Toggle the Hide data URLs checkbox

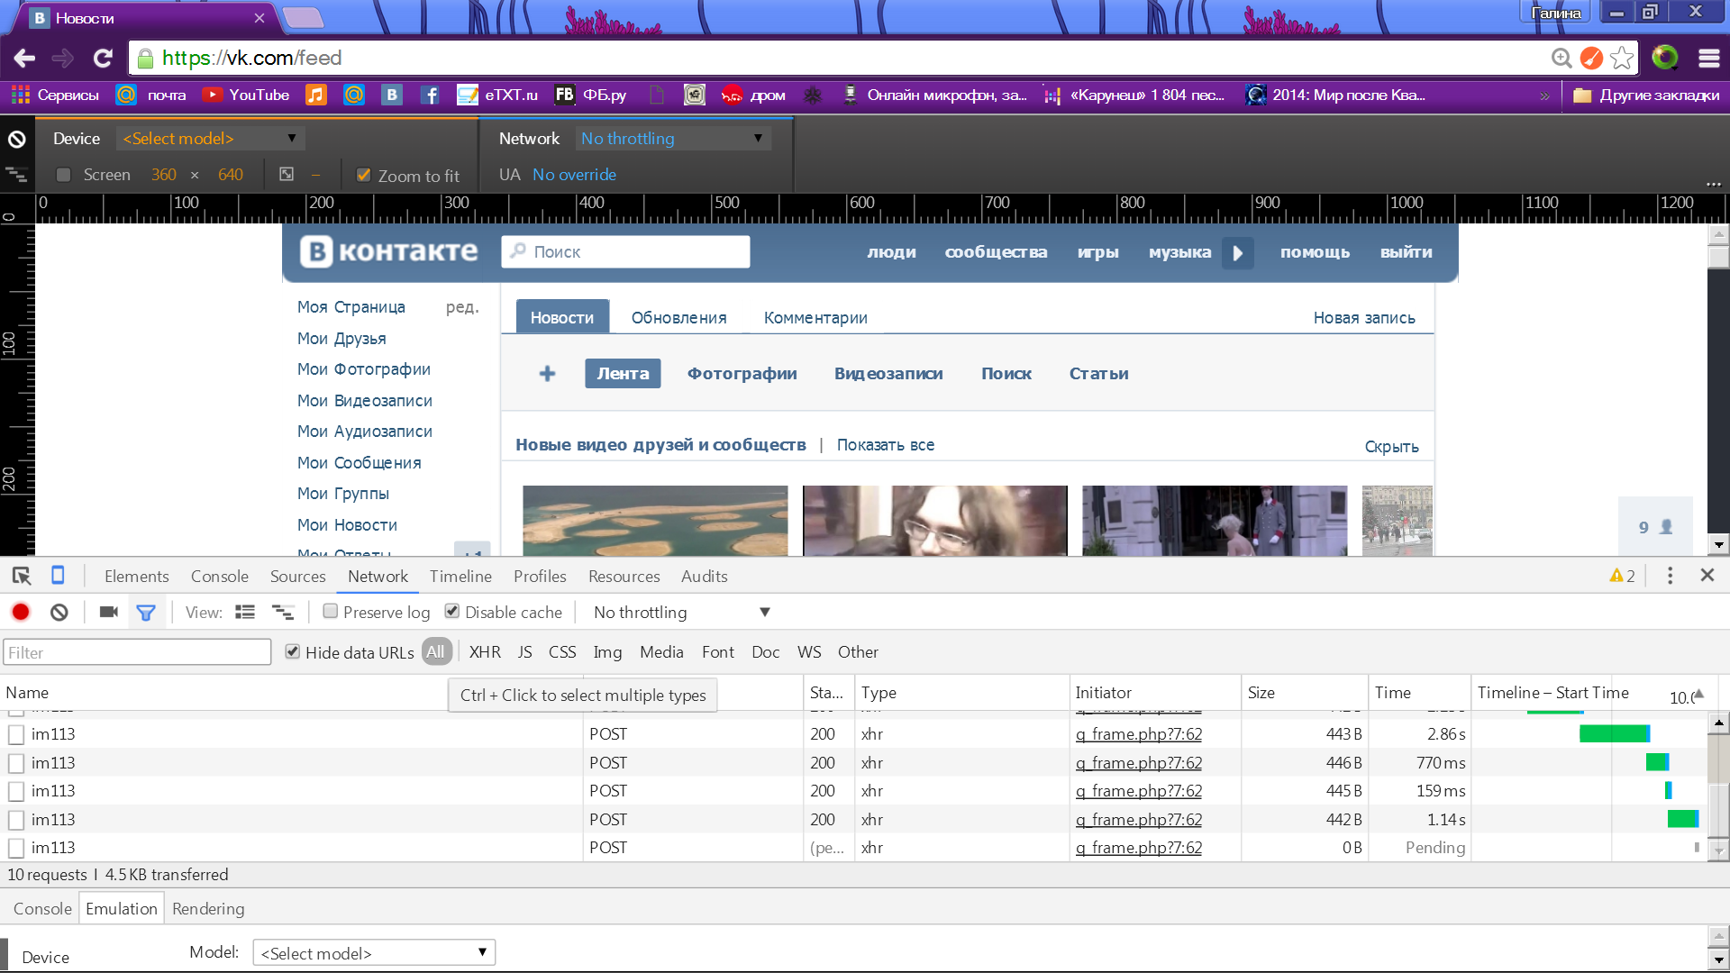[290, 651]
